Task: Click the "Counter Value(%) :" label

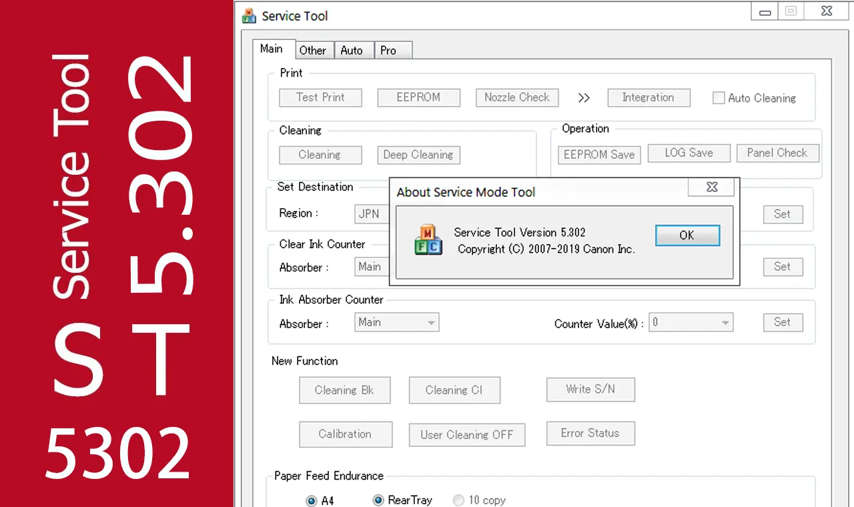Action: pyautogui.click(x=599, y=324)
